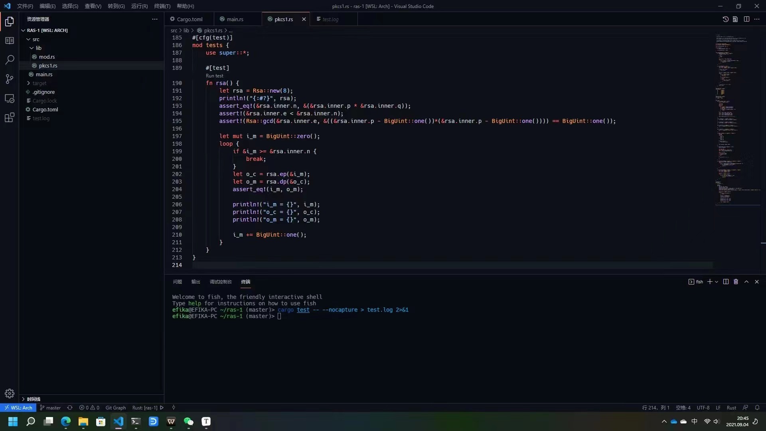The width and height of the screenshot is (766, 431).
Task: Open Manage settings gear in activity bar
Action: point(10,393)
